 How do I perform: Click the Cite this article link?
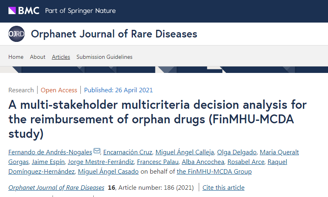click(x=223, y=187)
